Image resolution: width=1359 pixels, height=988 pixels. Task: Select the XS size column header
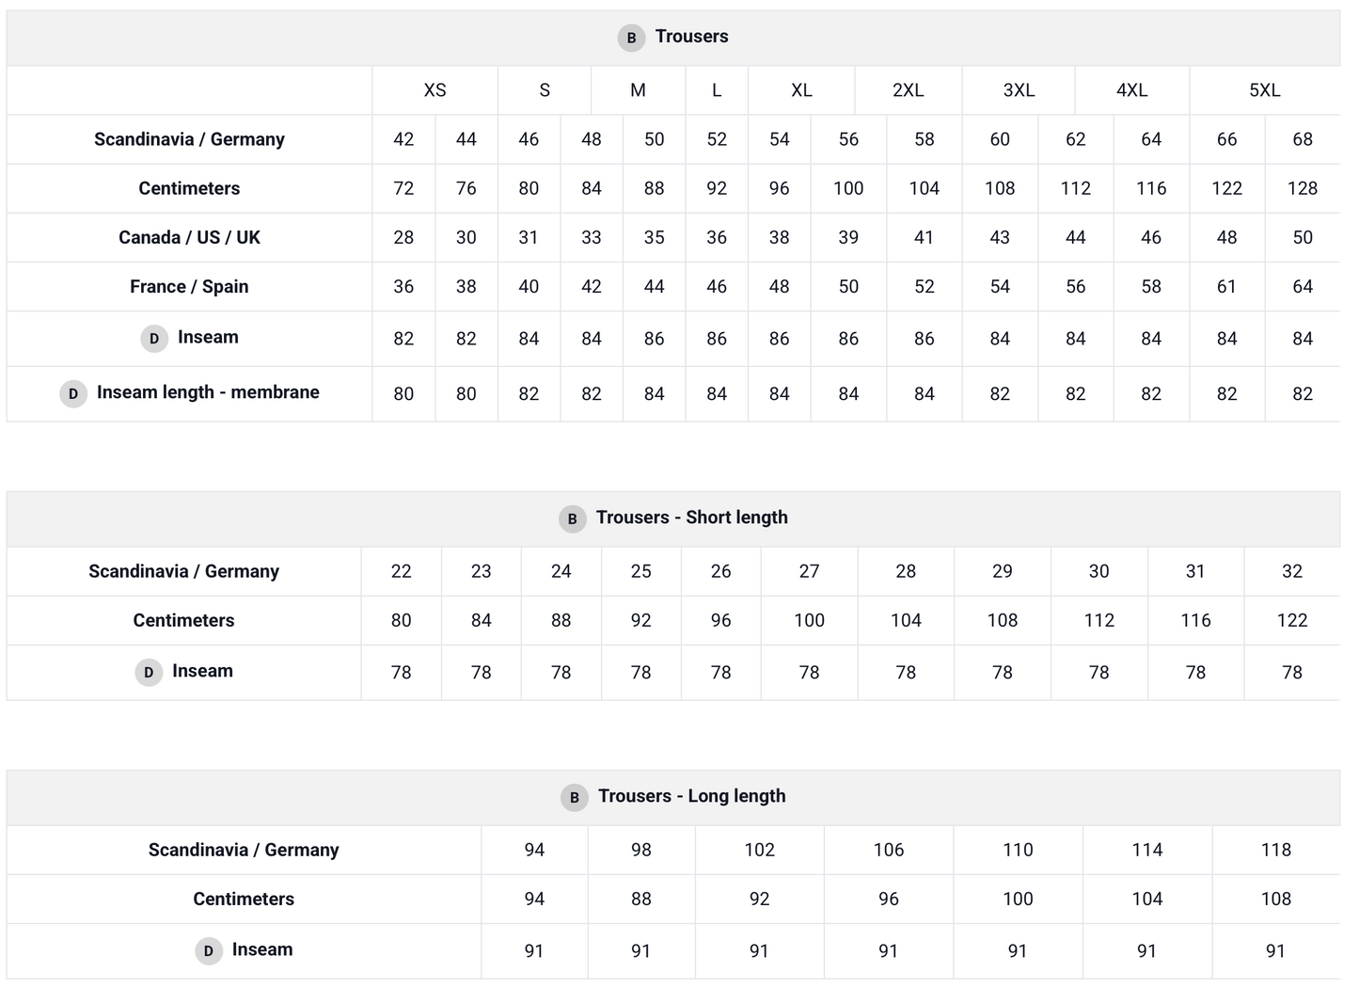coord(435,90)
